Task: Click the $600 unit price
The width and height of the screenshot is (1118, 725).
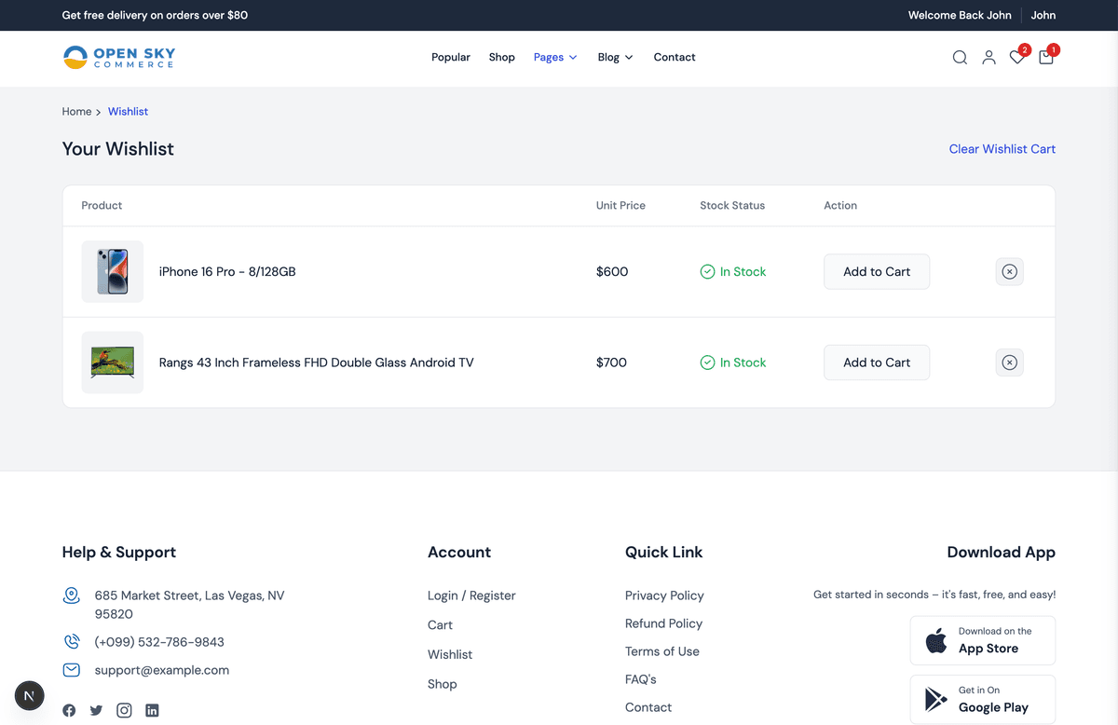Action: click(x=612, y=272)
